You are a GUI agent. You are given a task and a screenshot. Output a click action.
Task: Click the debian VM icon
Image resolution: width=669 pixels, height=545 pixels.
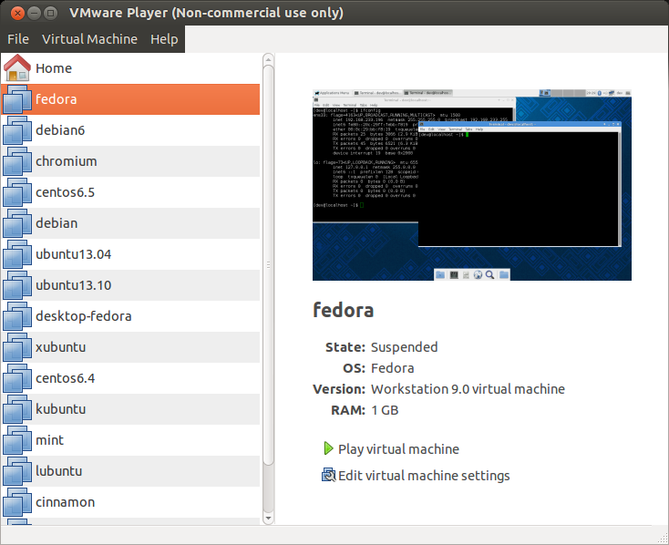tap(17, 223)
